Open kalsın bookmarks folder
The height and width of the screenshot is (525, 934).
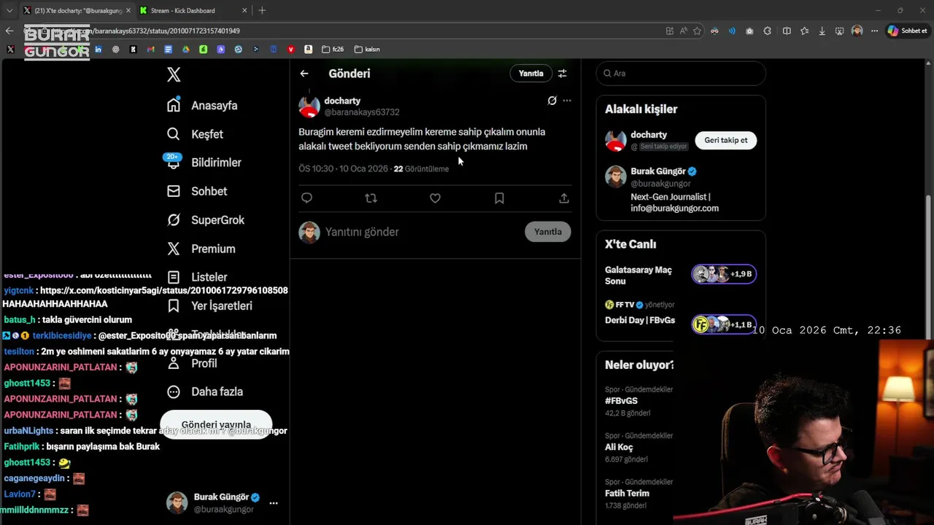coord(367,50)
